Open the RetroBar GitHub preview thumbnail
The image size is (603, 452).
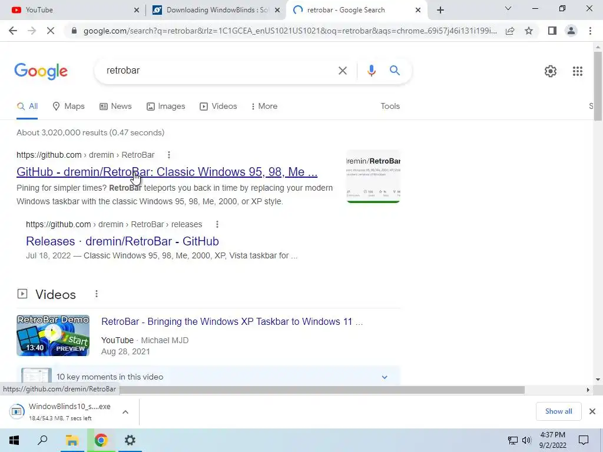click(373, 177)
